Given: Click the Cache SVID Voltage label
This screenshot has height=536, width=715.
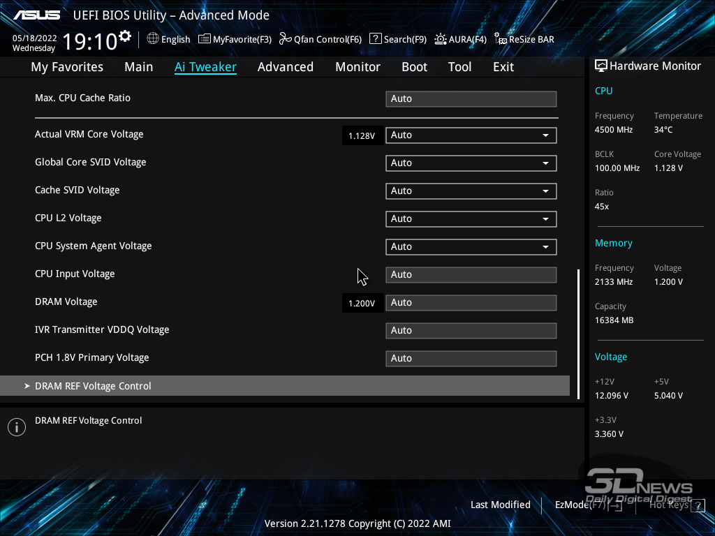Looking at the screenshot, I should pyautogui.click(x=77, y=190).
